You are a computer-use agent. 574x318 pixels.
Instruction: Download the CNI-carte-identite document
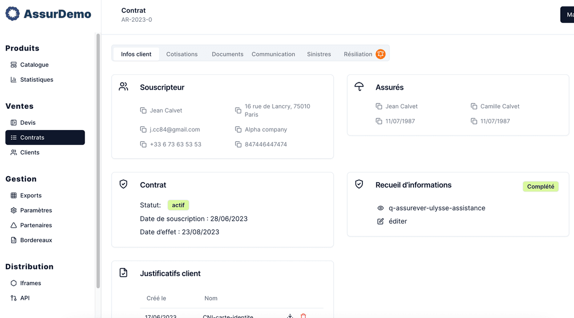point(290,316)
